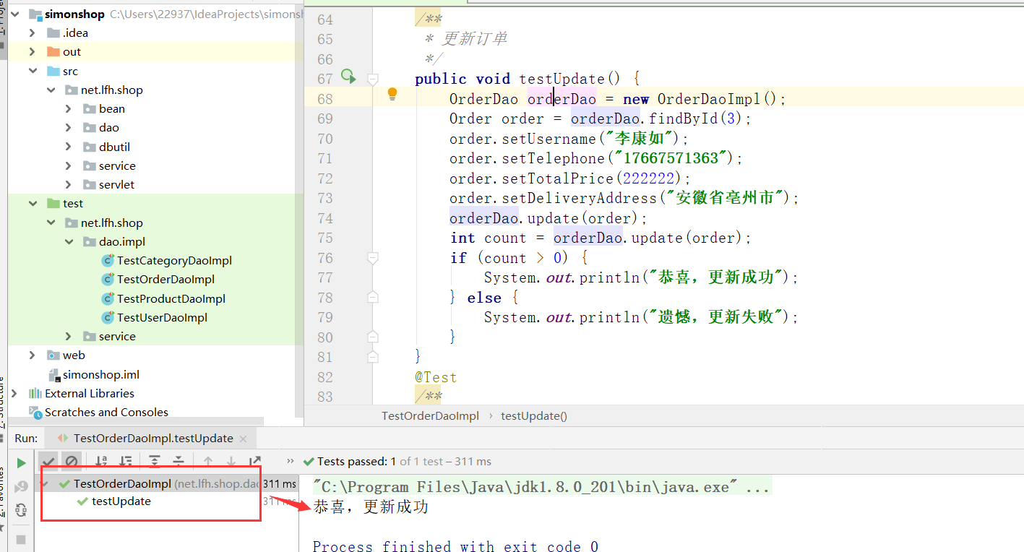Screen dimensions: 1024x552
Task: Collapse the src folder
Action: click(33, 71)
